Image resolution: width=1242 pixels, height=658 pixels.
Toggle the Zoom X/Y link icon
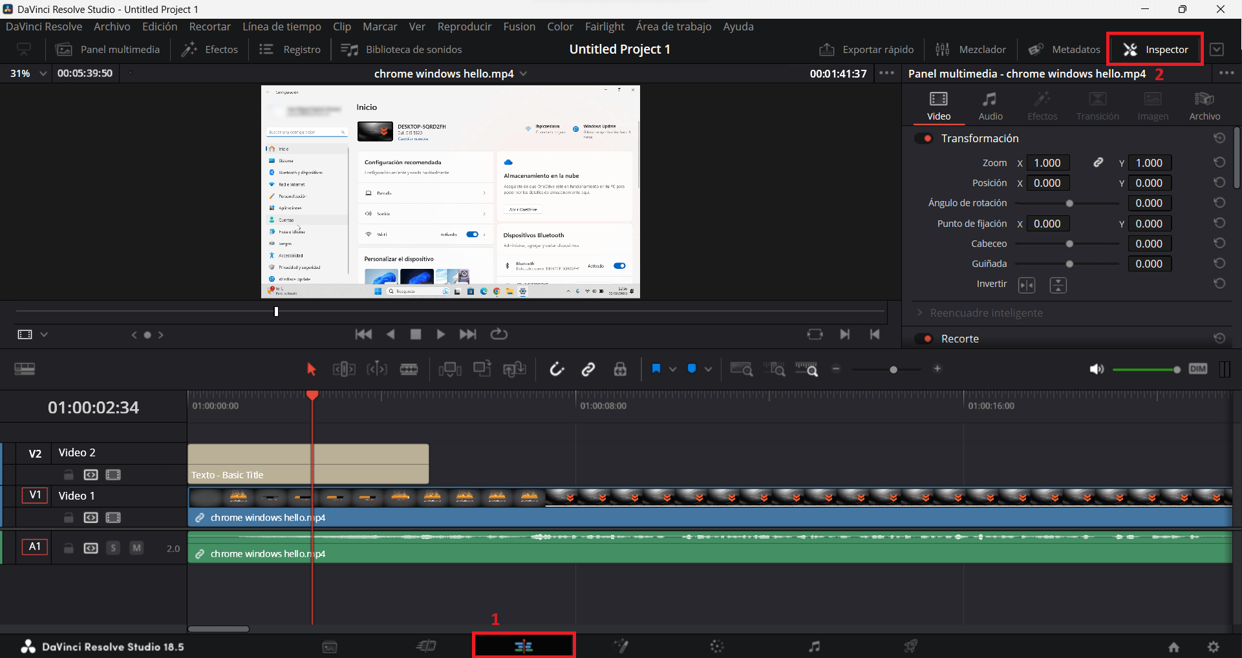[x=1098, y=163]
